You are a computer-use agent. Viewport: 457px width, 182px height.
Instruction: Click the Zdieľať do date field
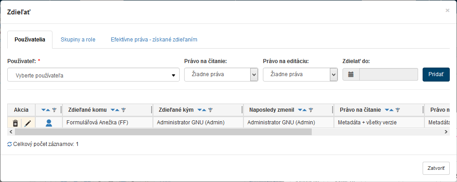(388, 74)
